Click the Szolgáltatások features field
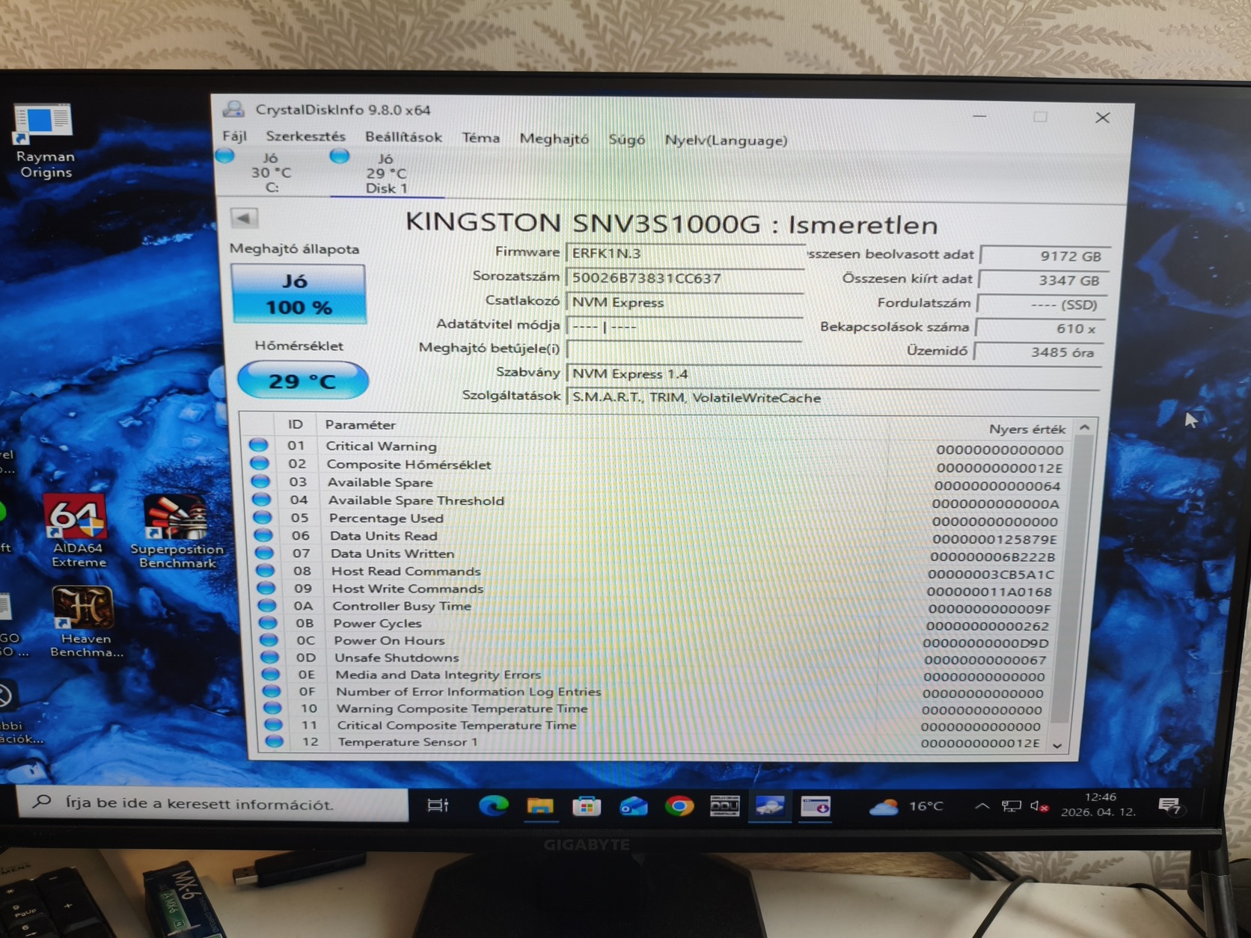The height and width of the screenshot is (938, 1251). (x=833, y=398)
